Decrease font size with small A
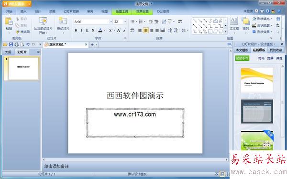 (124, 31)
